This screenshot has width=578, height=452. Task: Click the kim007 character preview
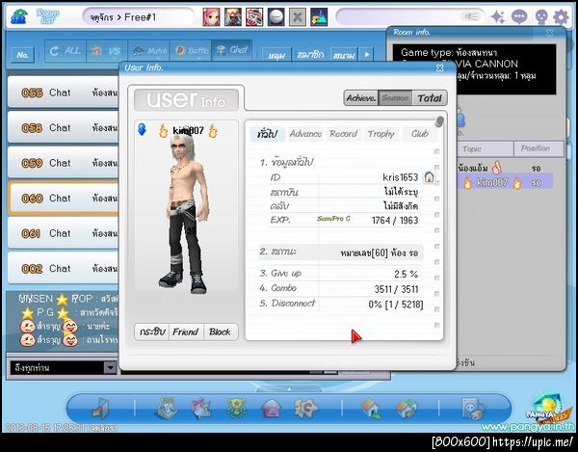click(186, 216)
